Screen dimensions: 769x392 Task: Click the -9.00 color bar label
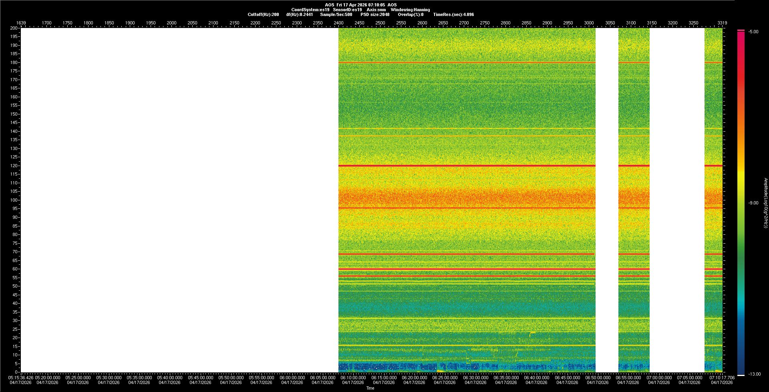pyautogui.click(x=753, y=203)
